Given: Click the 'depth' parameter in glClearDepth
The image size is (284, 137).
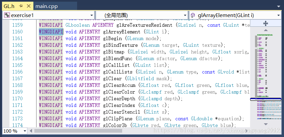Looking at the screenshot, I should (x=171, y=99).
